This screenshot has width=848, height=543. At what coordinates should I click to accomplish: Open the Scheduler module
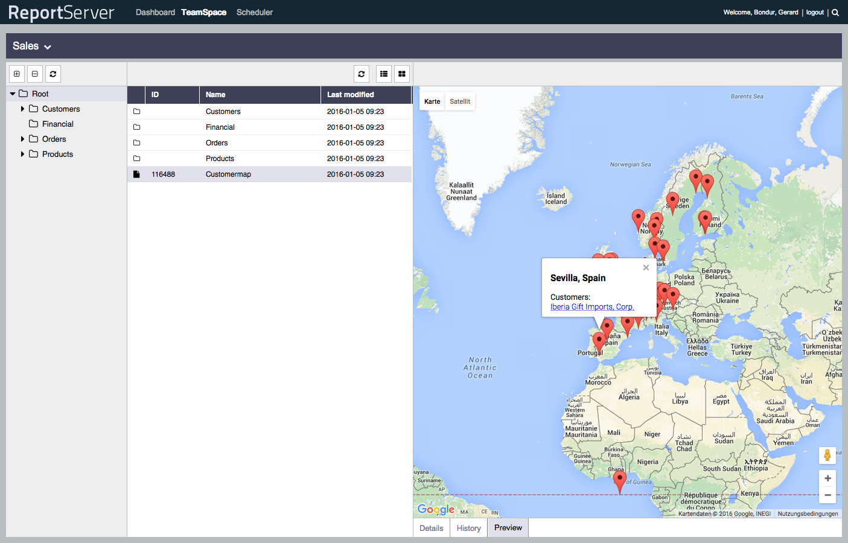point(255,12)
